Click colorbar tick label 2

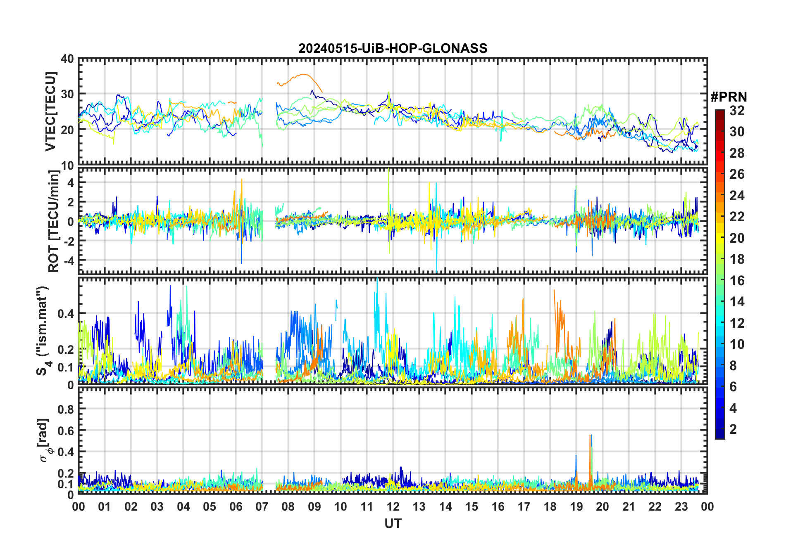pos(733,429)
